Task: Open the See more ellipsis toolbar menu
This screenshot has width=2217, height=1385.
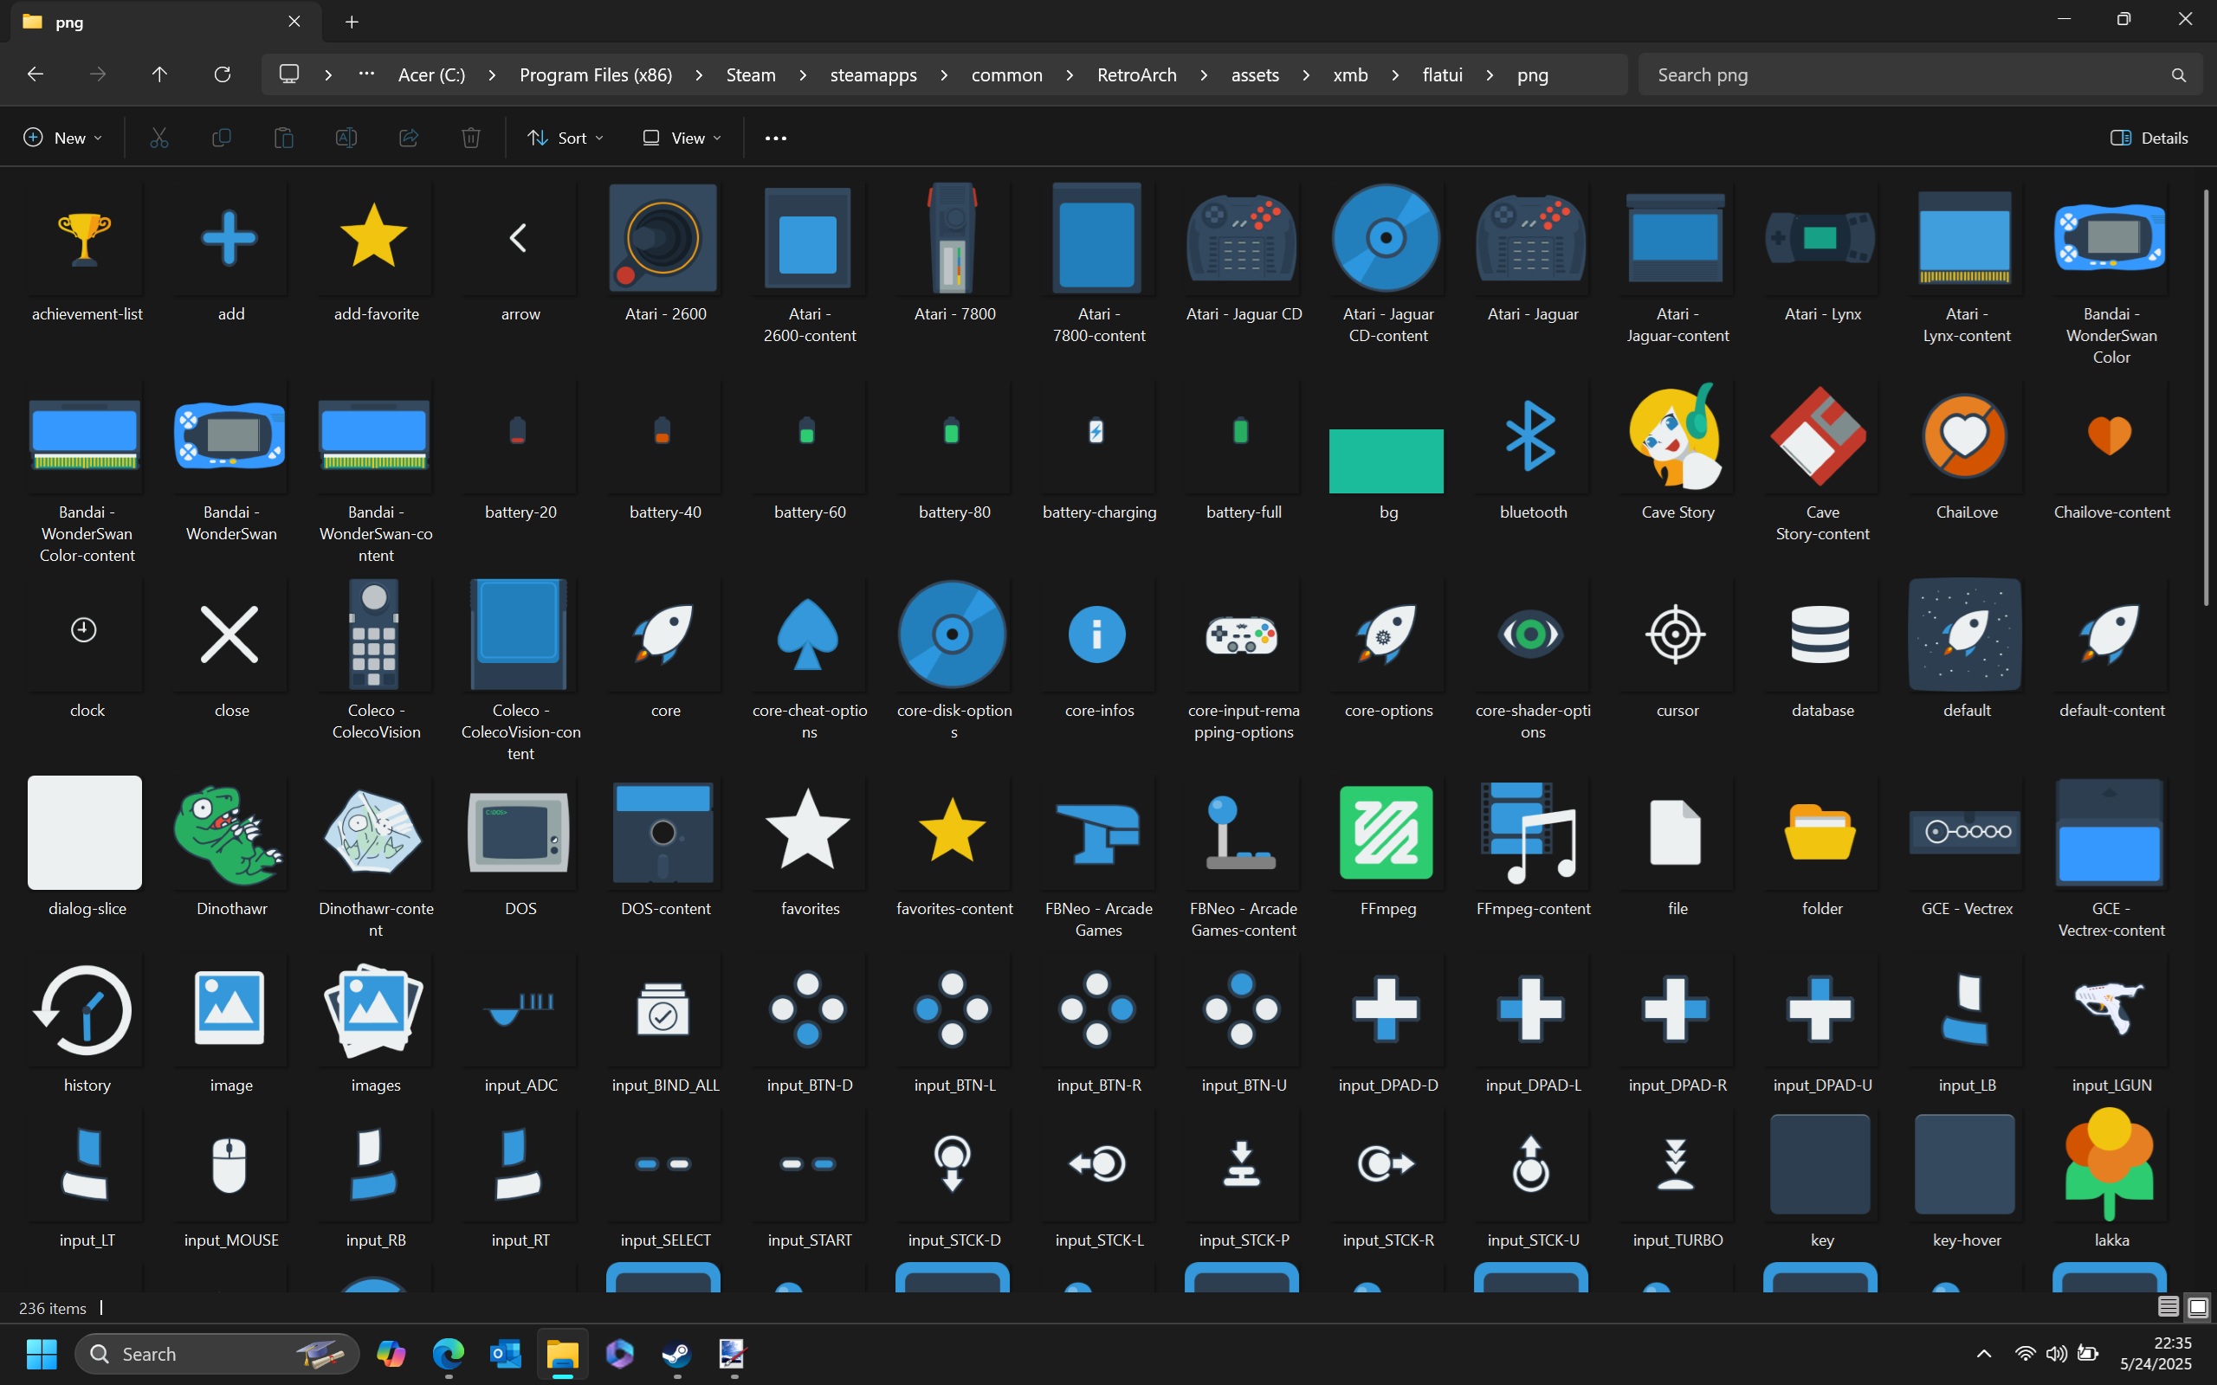Action: (x=775, y=138)
